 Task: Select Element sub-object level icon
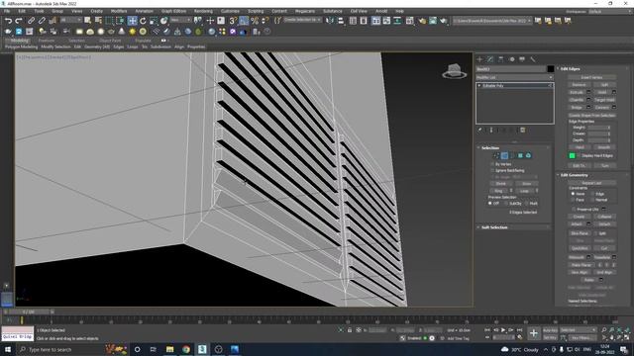coord(528,155)
